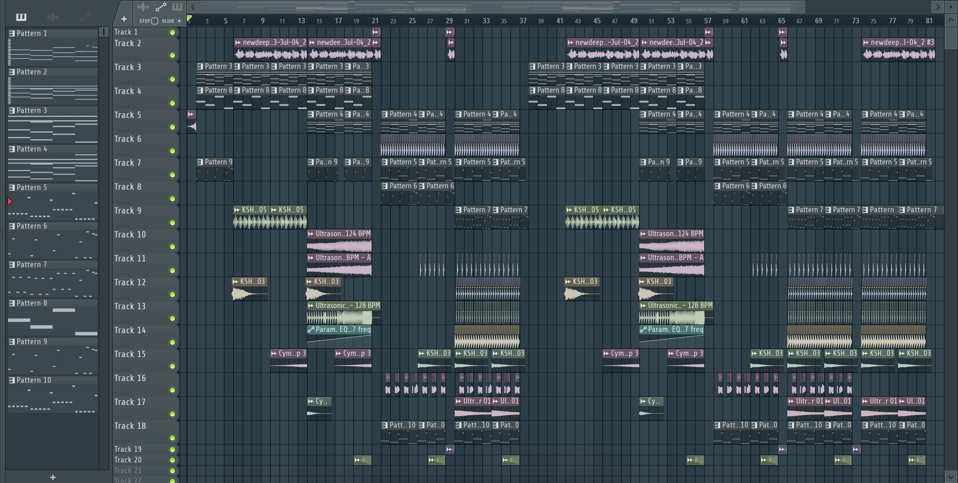Mute Track 18
Viewport: 958px width, 483px height.
tap(173, 438)
